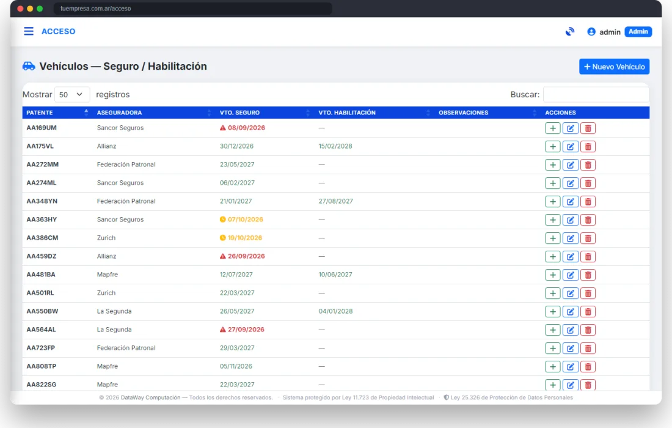Screen dimensions: 672x428
Task: Add entry for AA822SG
Action: pyautogui.click(x=552, y=385)
